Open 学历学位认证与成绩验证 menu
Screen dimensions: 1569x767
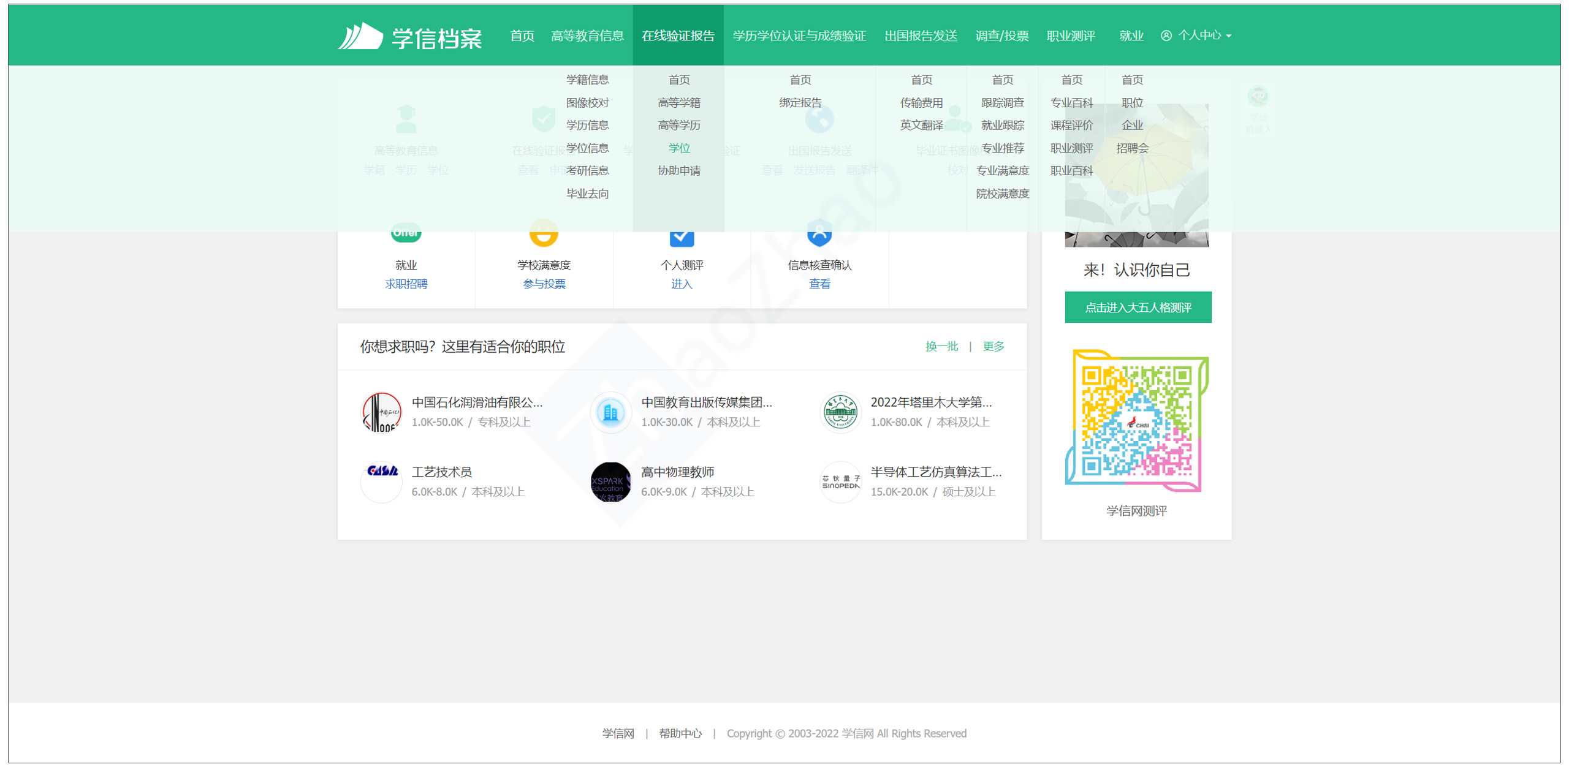[799, 36]
